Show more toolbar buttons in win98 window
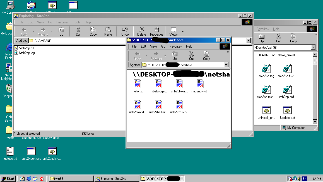Screen dimensions: 323x182 [315, 35]
